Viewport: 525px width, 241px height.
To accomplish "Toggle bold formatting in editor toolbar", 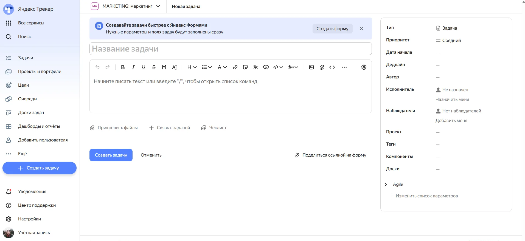I will tap(123, 67).
